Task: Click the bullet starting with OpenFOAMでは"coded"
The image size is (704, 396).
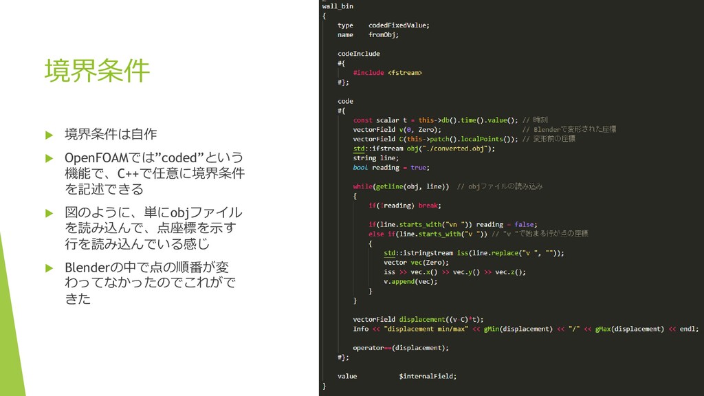Action: pos(155,173)
